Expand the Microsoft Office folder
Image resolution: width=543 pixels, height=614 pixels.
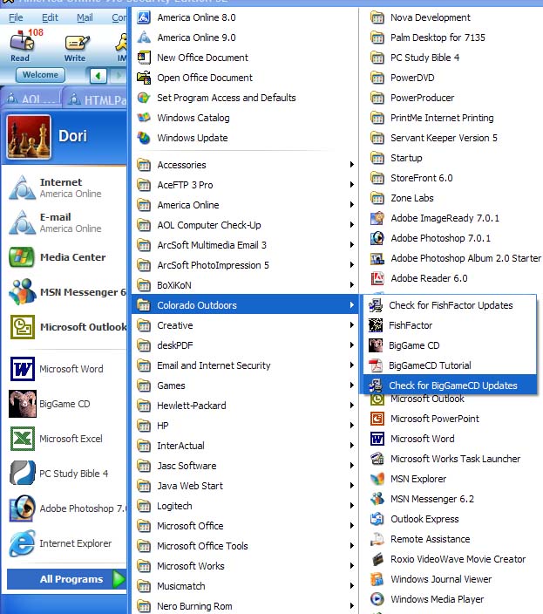(x=245, y=526)
